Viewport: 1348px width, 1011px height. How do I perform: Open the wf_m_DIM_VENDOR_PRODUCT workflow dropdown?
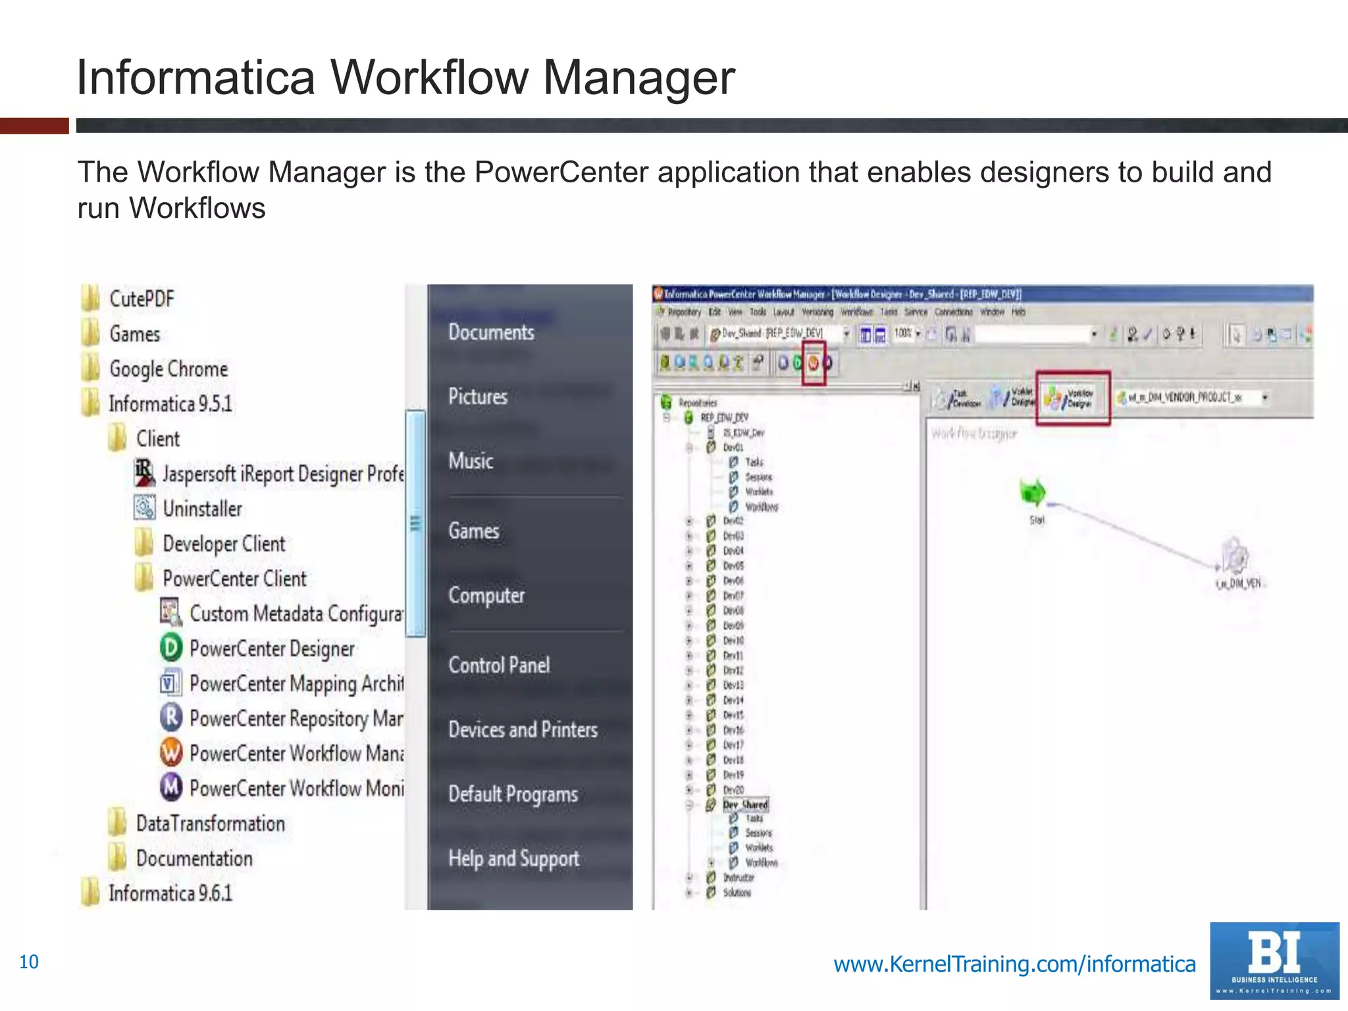[1264, 398]
